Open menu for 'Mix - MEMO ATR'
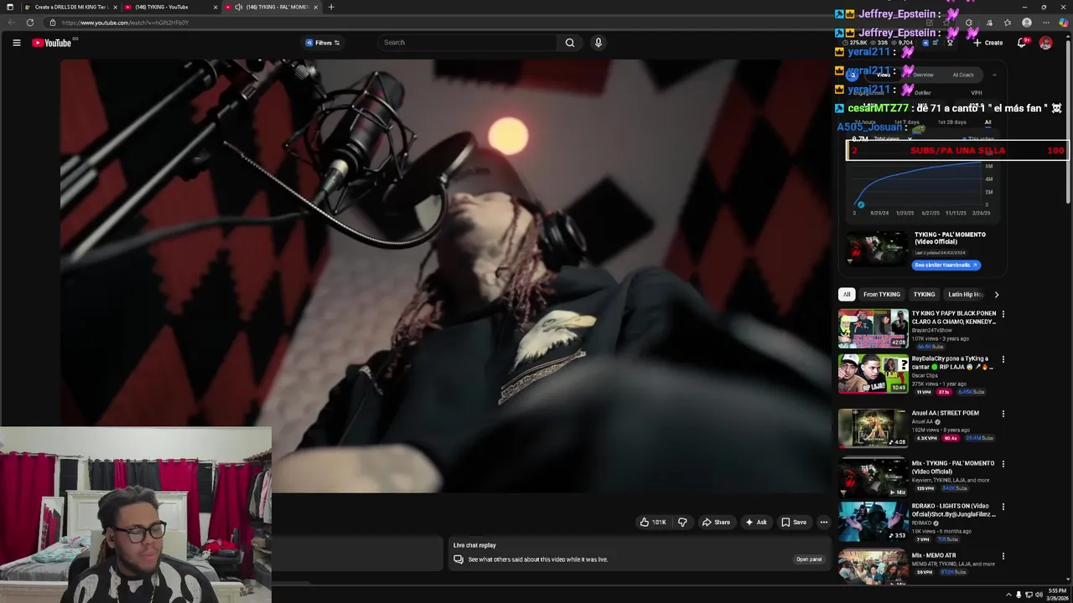The height and width of the screenshot is (603, 1073). (1003, 556)
